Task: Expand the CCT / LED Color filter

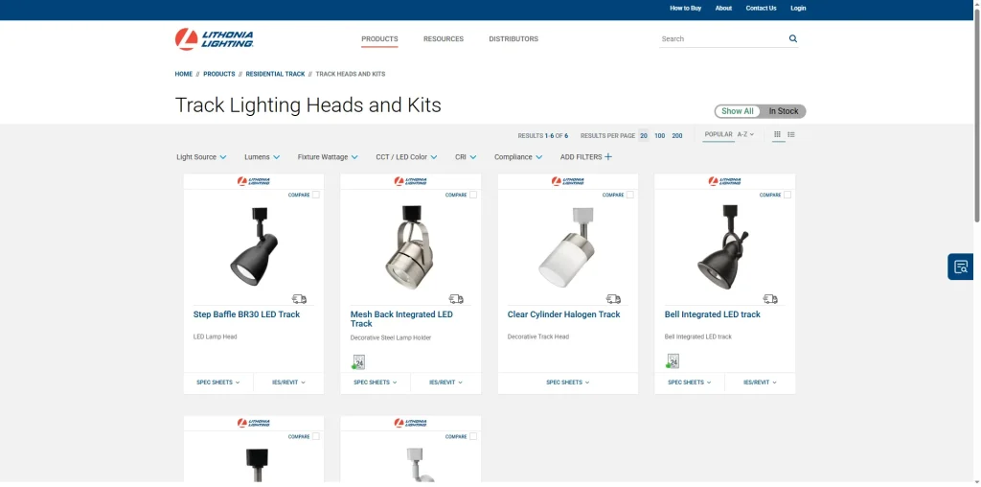Action: click(x=406, y=157)
